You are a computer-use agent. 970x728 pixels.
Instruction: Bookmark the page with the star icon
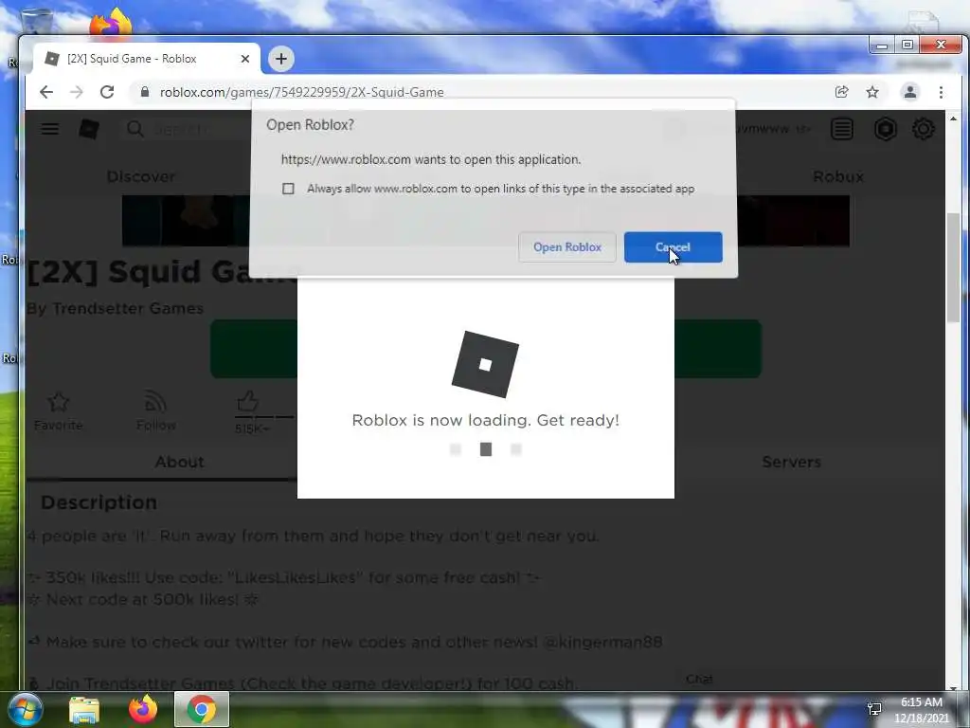pos(872,92)
